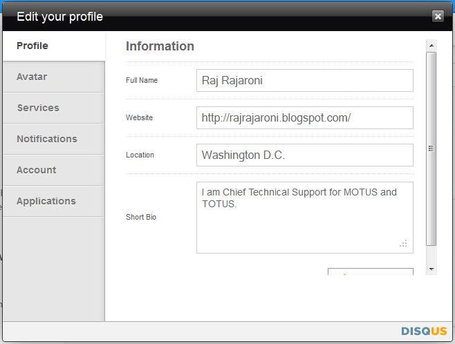
Task: Click the Edit your profile title
Action: 59,17
